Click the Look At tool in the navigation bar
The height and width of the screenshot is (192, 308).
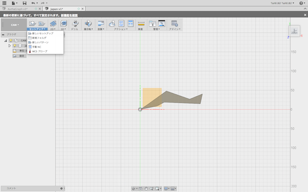point(141,188)
